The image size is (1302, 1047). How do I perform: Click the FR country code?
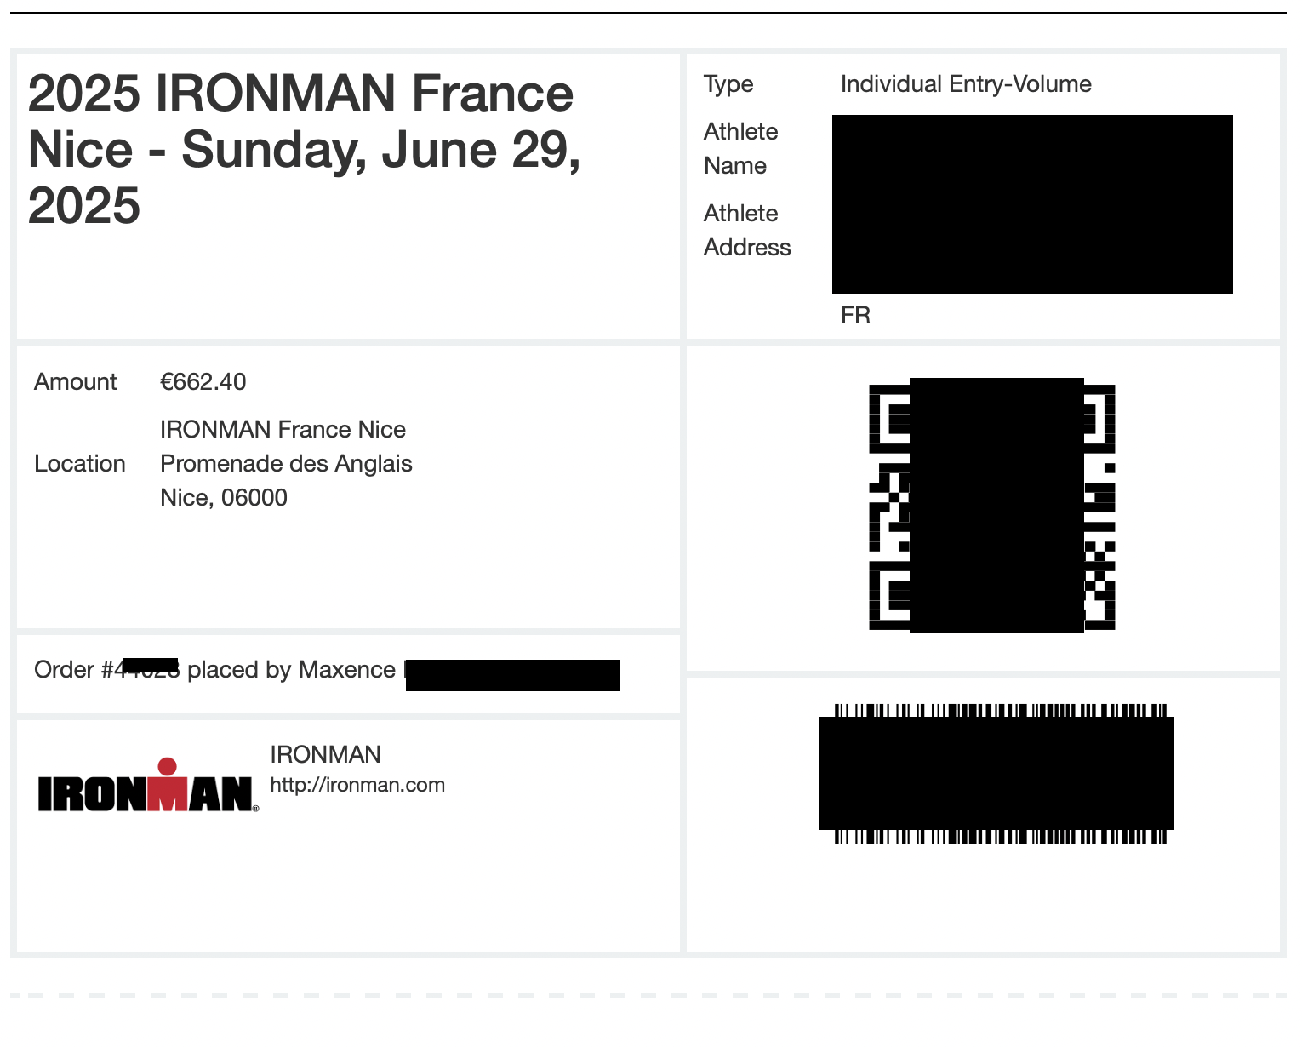coord(855,315)
